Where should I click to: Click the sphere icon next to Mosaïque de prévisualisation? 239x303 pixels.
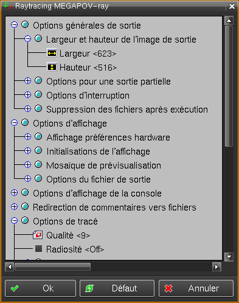(38, 165)
